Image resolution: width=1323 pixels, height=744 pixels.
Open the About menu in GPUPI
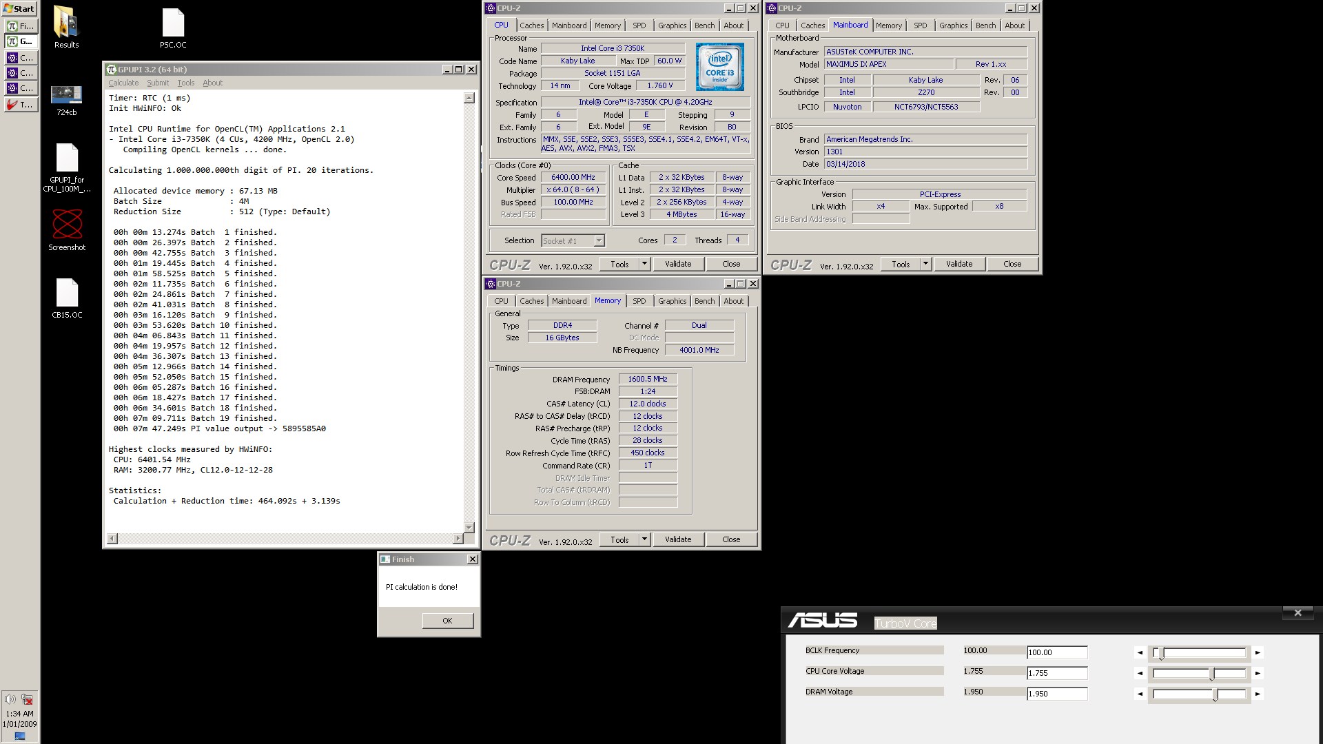click(212, 83)
